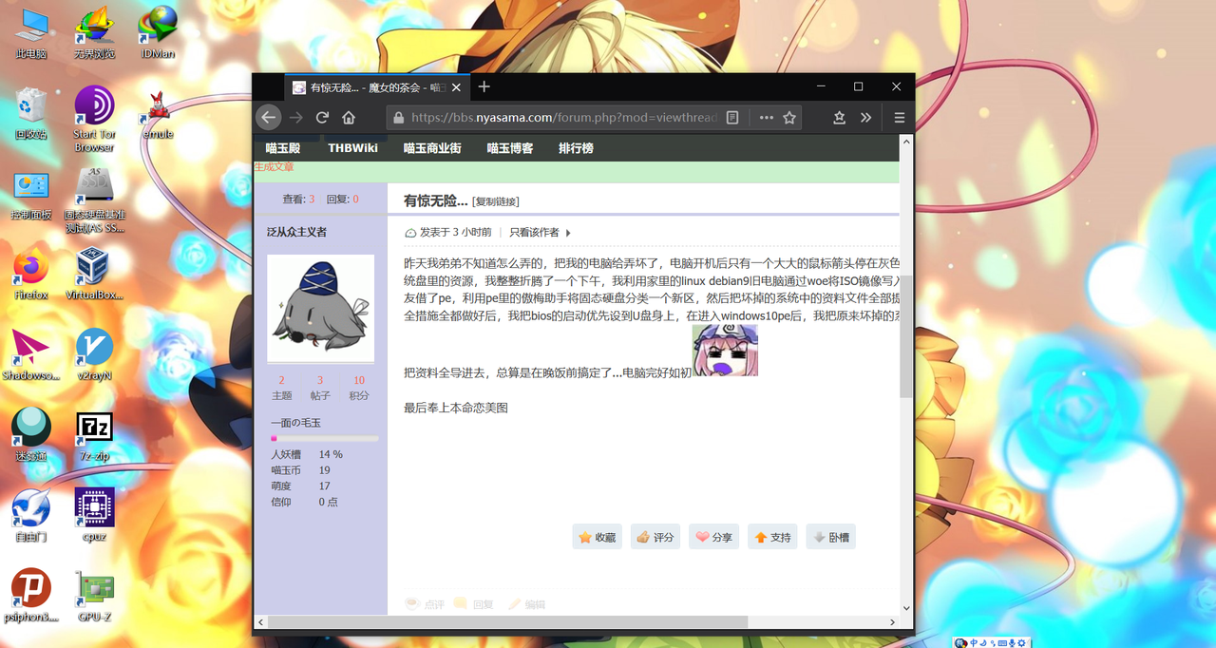Click the 分享 share button
The width and height of the screenshot is (1216, 648).
713,537
